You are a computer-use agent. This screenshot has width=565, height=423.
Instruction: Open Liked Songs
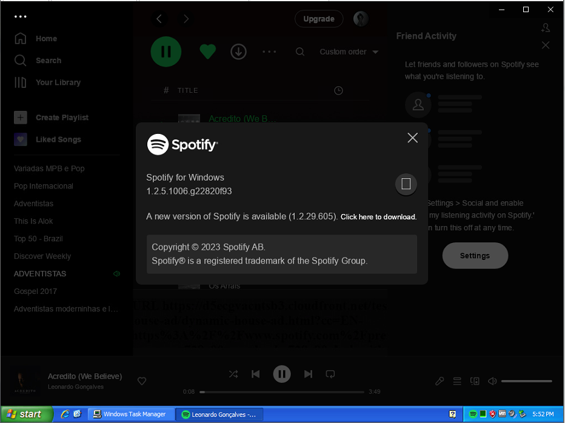47,139
